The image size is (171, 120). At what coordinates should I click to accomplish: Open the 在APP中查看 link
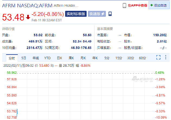[137, 5]
